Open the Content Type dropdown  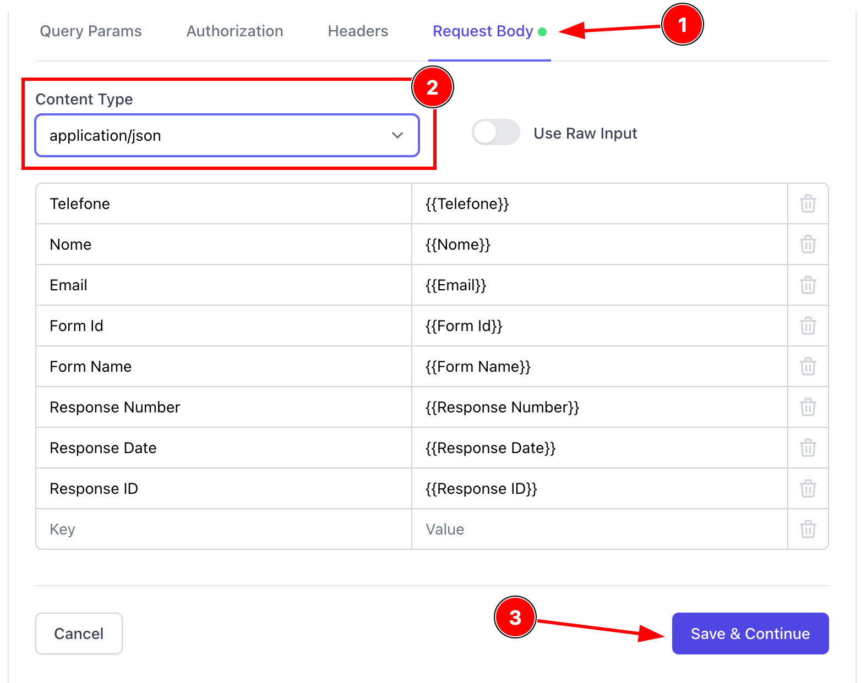(x=227, y=135)
